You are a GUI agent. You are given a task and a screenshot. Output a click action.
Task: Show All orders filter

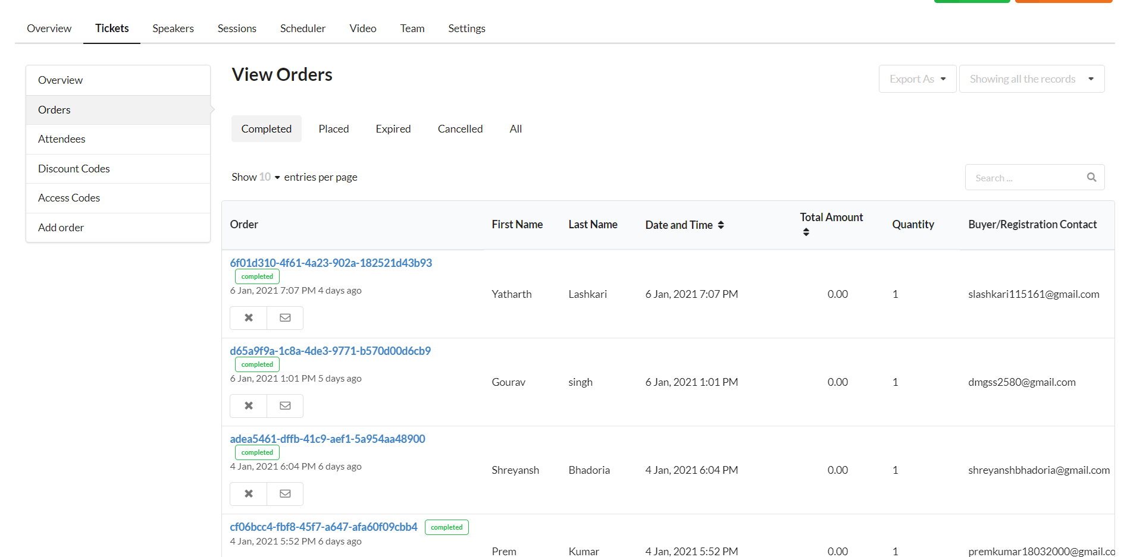(x=516, y=129)
